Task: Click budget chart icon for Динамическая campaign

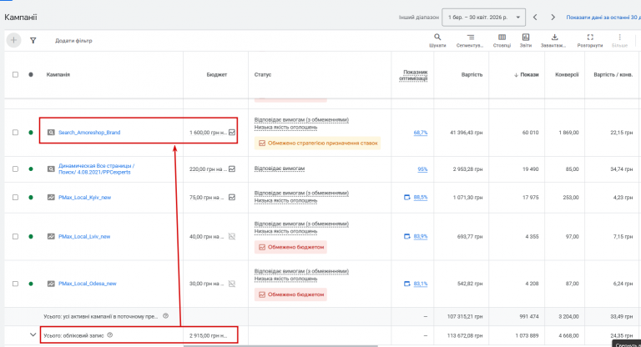Action: [232, 168]
